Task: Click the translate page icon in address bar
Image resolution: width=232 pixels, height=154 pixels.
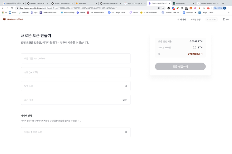Action: pyautogui.click(x=159, y=8)
